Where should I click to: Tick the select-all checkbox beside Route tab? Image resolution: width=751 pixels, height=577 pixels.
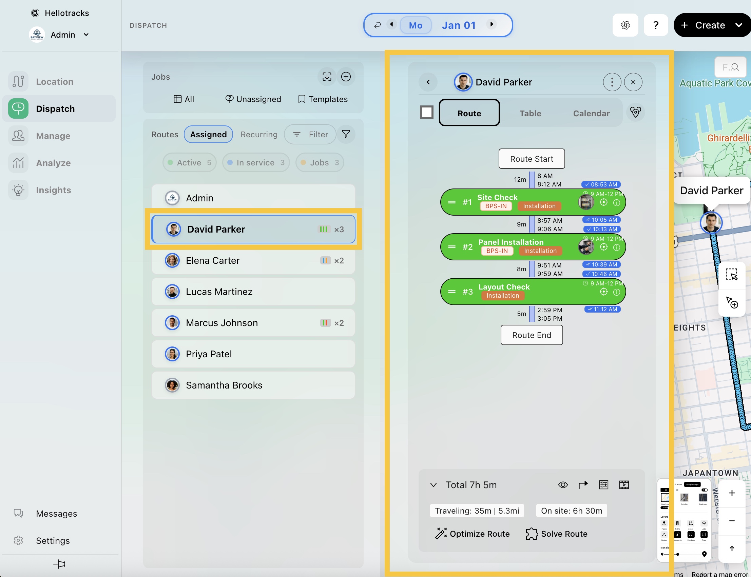click(x=426, y=112)
